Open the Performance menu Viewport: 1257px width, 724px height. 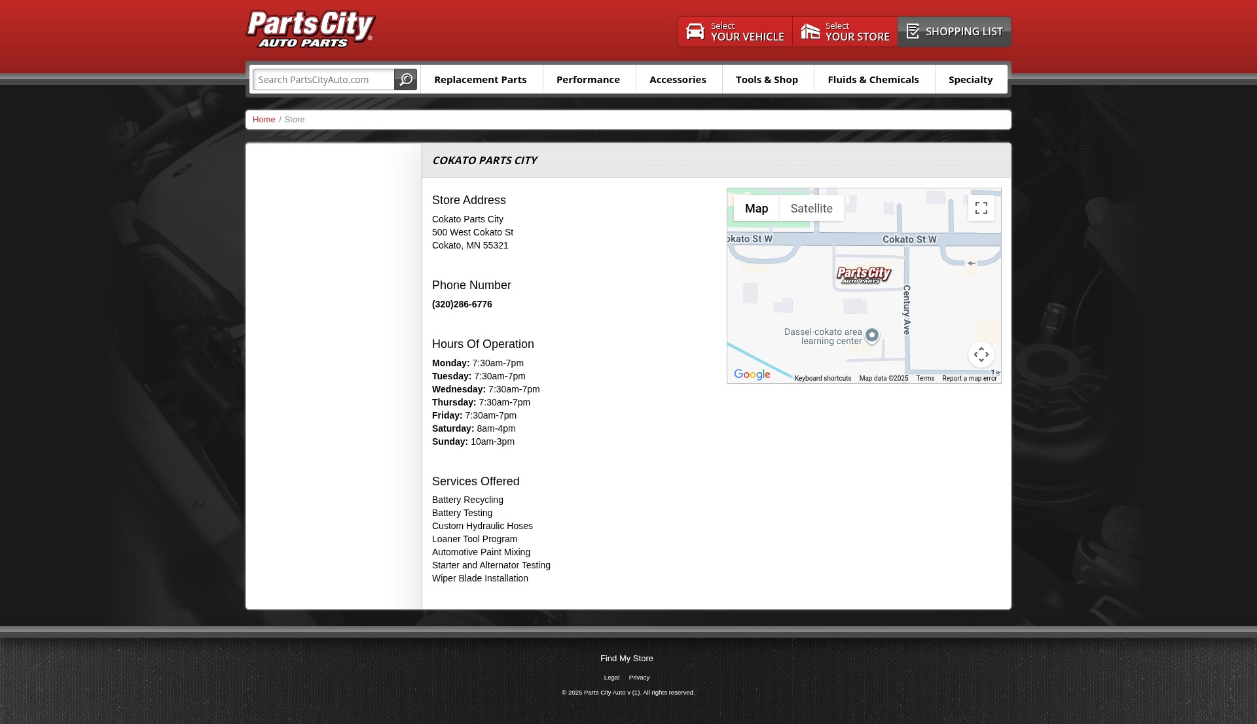pos(588,80)
